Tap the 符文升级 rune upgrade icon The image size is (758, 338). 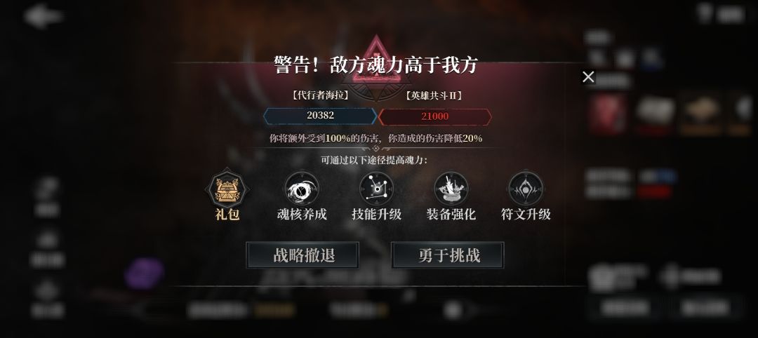coord(526,189)
